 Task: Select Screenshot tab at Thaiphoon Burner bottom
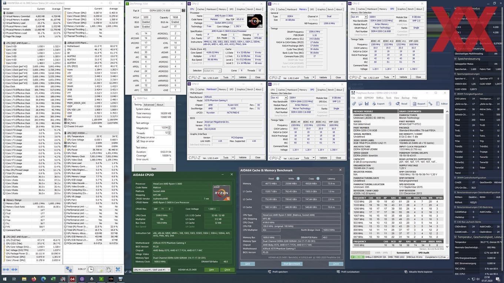[x=403, y=253]
